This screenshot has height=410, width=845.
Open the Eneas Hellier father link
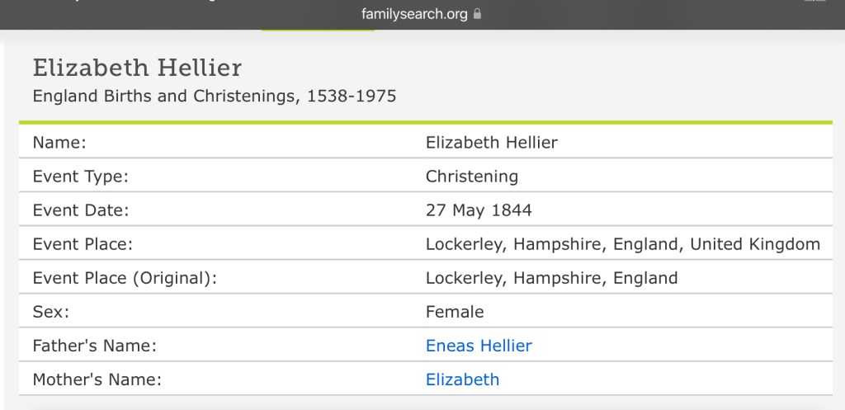[479, 346]
